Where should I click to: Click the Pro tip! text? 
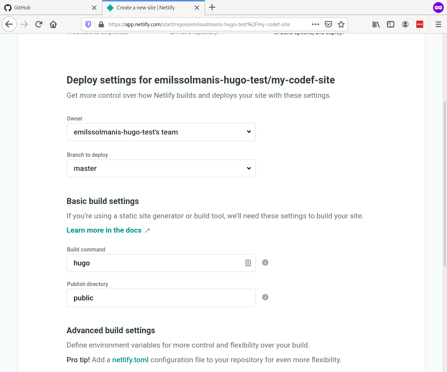[x=78, y=360]
